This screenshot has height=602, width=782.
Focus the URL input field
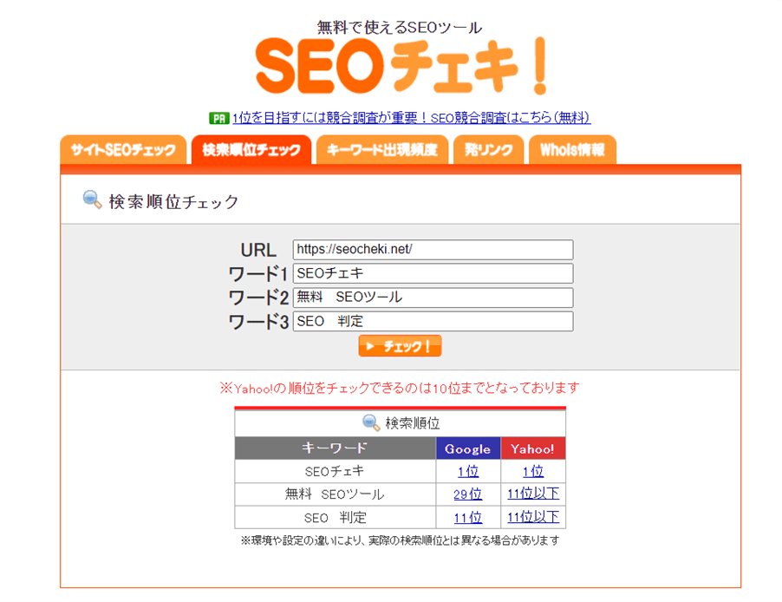coord(433,250)
